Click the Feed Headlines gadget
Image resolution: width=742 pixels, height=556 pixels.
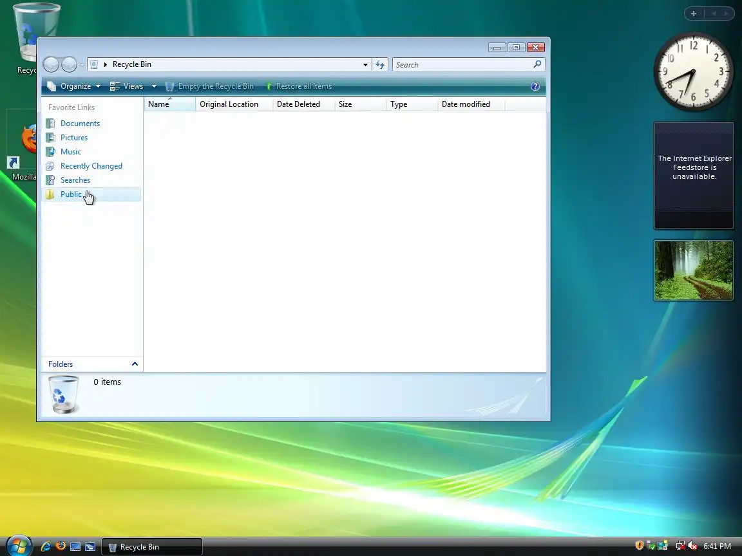click(x=694, y=176)
